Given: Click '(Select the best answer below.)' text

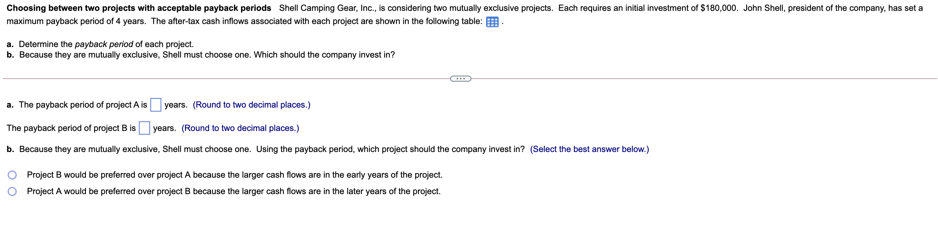Looking at the screenshot, I should click(590, 149).
